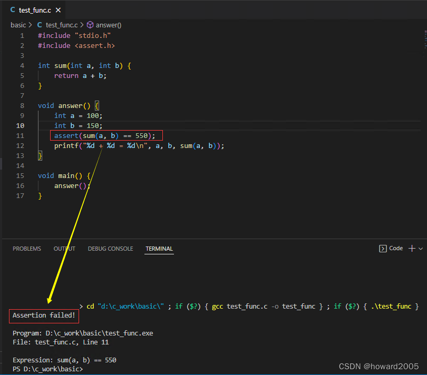Open the new terminal launch profile dropdown
427x375 pixels.
[421, 249]
